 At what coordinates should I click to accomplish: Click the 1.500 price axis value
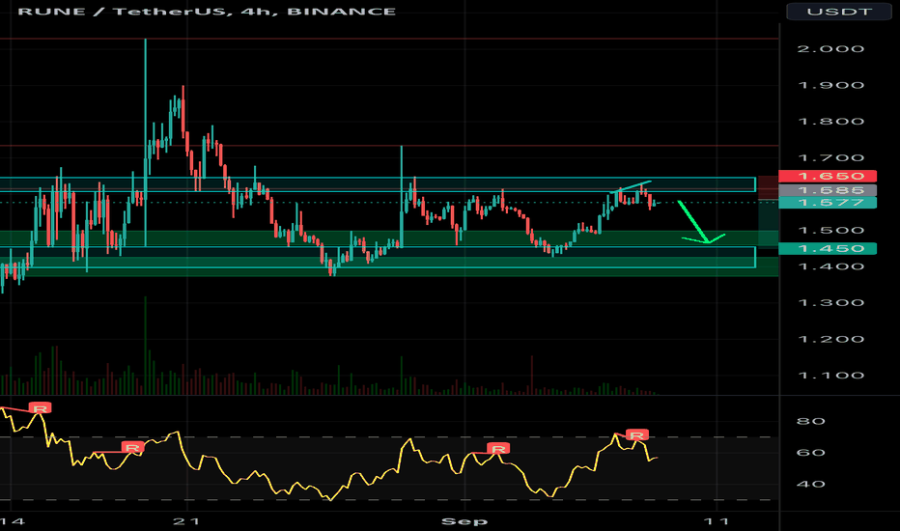click(830, 230)
